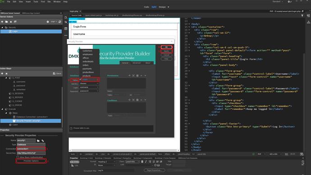Apply italic formatting in Properties panel
The height and width of the screenshot is (175, 311).
click(x=146, y=162)
